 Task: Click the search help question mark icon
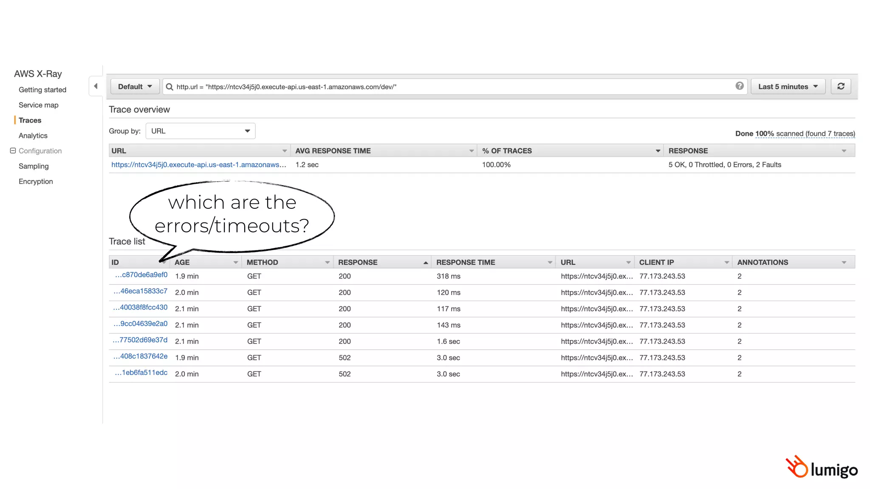739,86
